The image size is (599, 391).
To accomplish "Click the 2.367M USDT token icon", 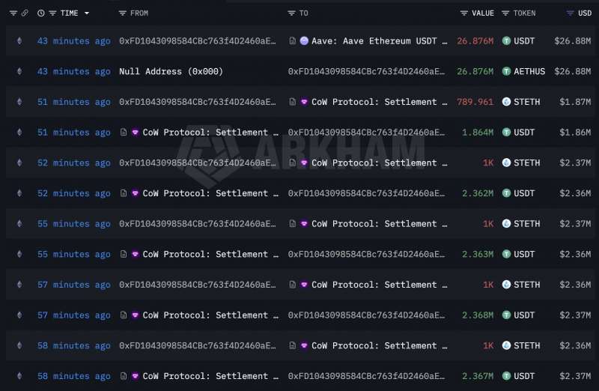I will pos(506,376).
